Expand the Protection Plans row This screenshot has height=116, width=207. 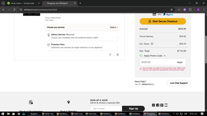pyautogui.click(x=82, y=46)
